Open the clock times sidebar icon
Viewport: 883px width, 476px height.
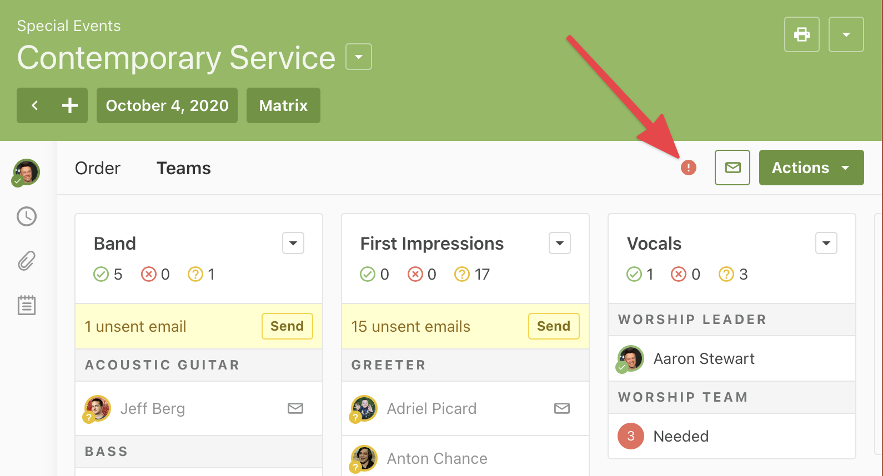coord(27,216)
